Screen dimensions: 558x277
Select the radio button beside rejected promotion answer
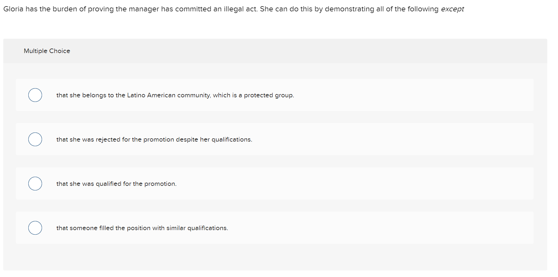(35, 139)
